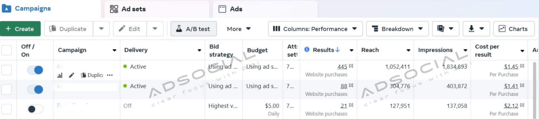The height and width of the screenshot is (119, 539).
Task: Launch the A/B test flask button
Action: pyautogui.click(x=193, y=29)
